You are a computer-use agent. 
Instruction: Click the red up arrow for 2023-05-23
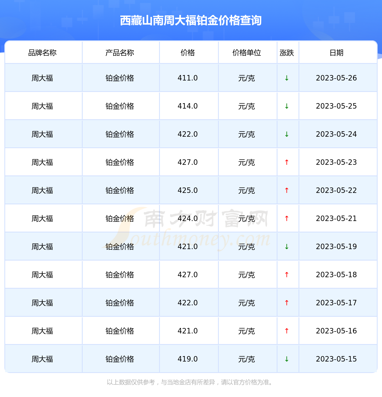287,162
